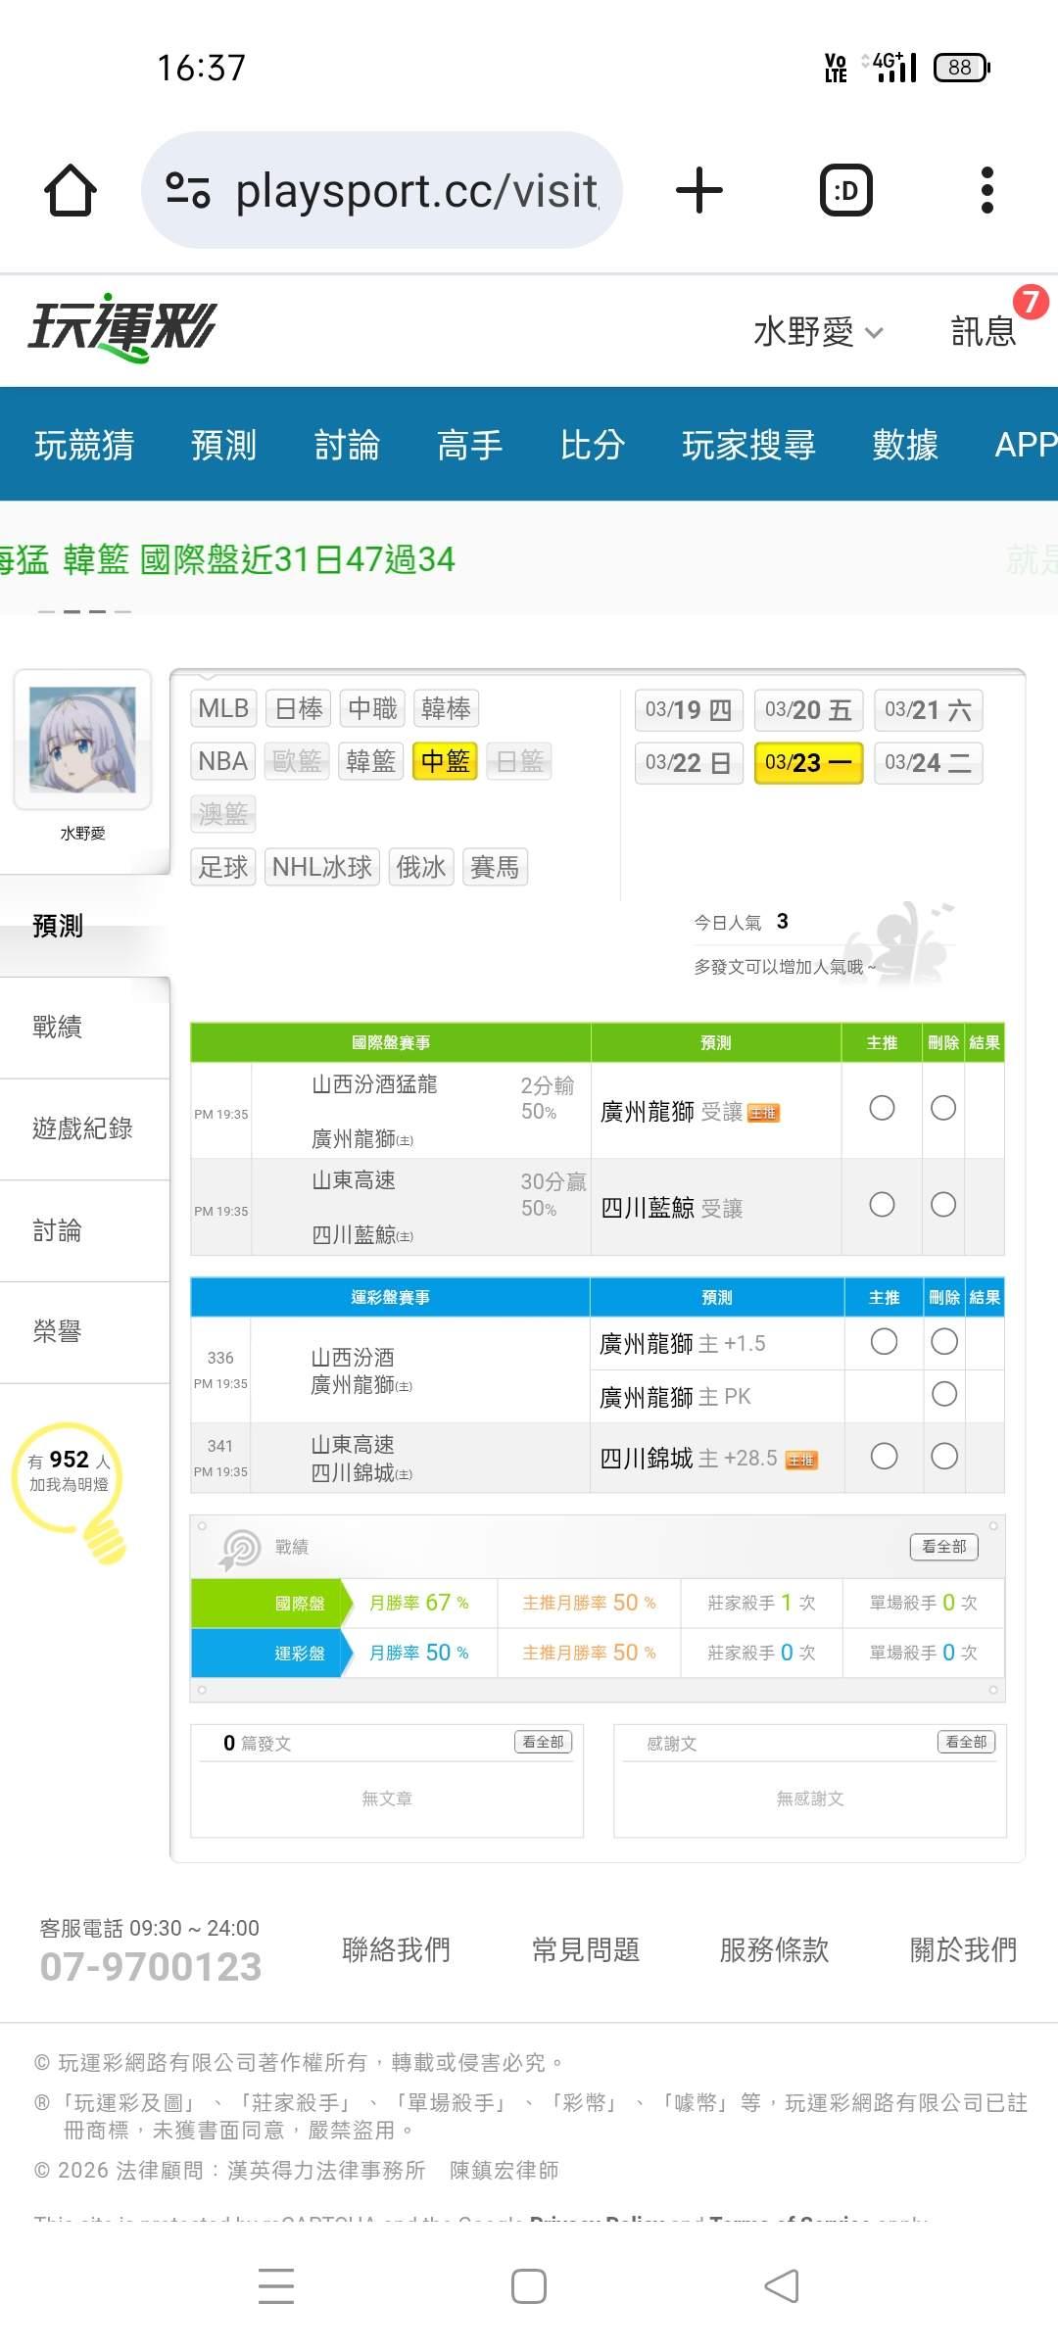The width and height of the screenshot is (1058, 2351).
Task: Open the 比分 navigation menu item
Action: click(592, 445)
